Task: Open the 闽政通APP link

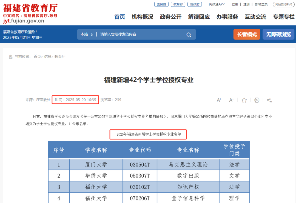Action: click(x=217, y=4)
